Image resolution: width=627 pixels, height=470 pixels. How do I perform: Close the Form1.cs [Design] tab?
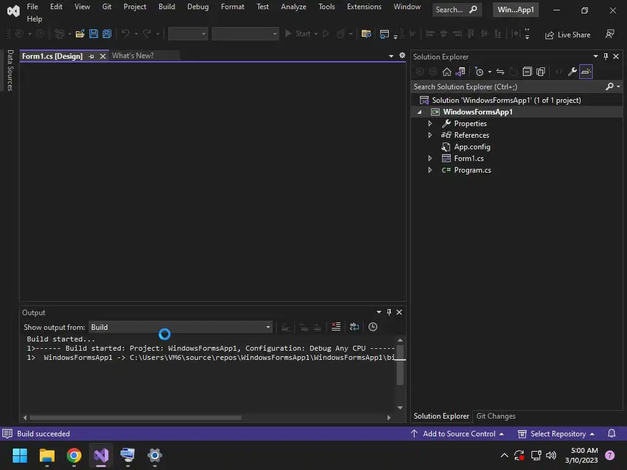103,56
